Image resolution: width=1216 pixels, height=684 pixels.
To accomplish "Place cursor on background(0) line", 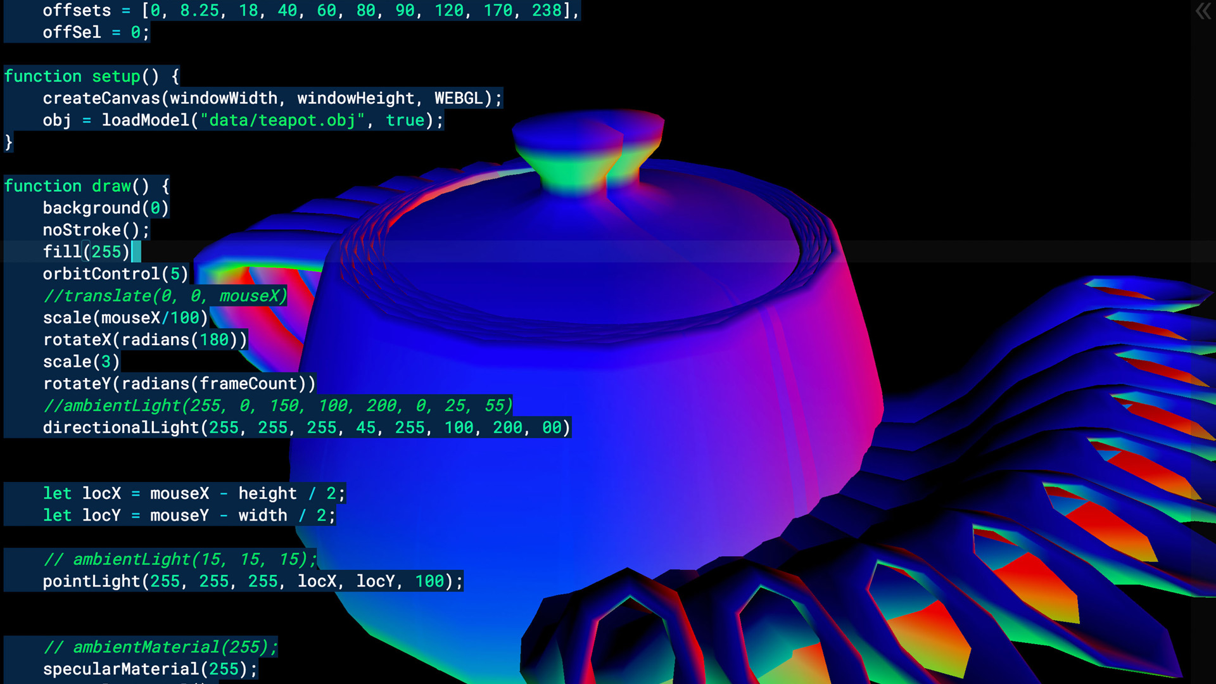I will [105, 208].
